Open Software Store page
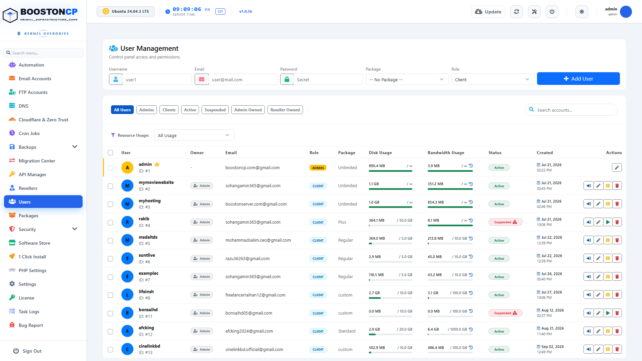Image resolution: width=642 pixels, height=361 pixels. tap(34, 243)
